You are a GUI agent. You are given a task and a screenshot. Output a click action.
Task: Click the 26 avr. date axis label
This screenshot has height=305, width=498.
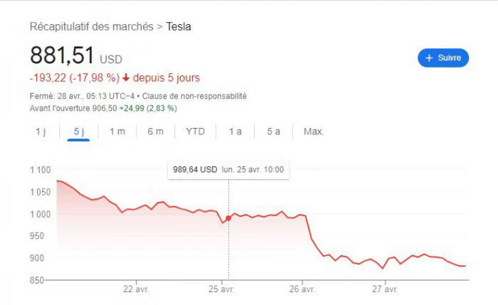point(302,290)
